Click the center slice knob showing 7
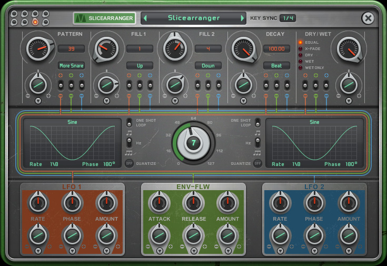Image resolution: width=387 pixels, height=266 pixels. [x=193, y=143]
